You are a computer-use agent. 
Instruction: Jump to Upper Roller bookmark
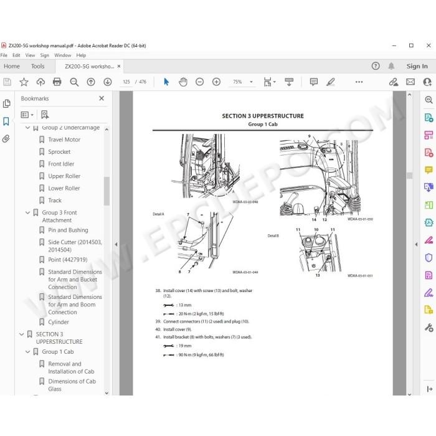[64, 176]
